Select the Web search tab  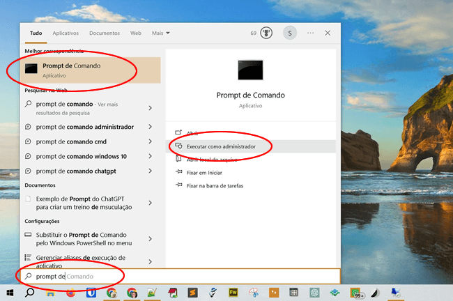(136, 33)
